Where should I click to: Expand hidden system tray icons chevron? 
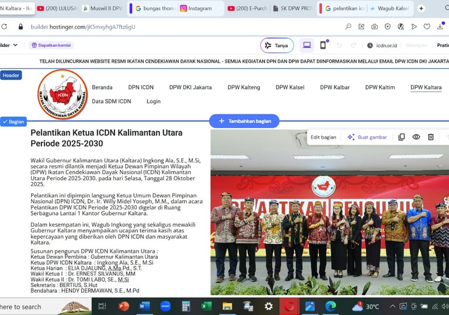tap(393, 306)
